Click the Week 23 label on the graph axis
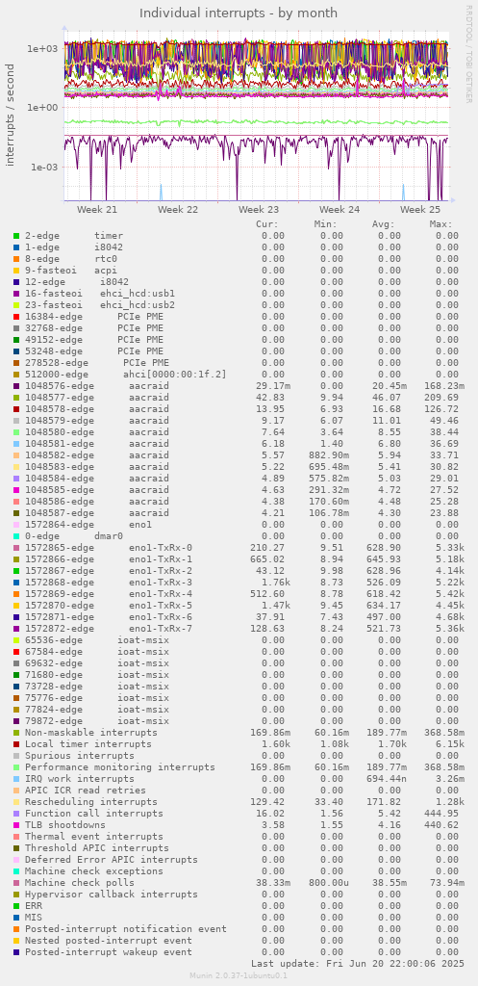 pos(259,209)
